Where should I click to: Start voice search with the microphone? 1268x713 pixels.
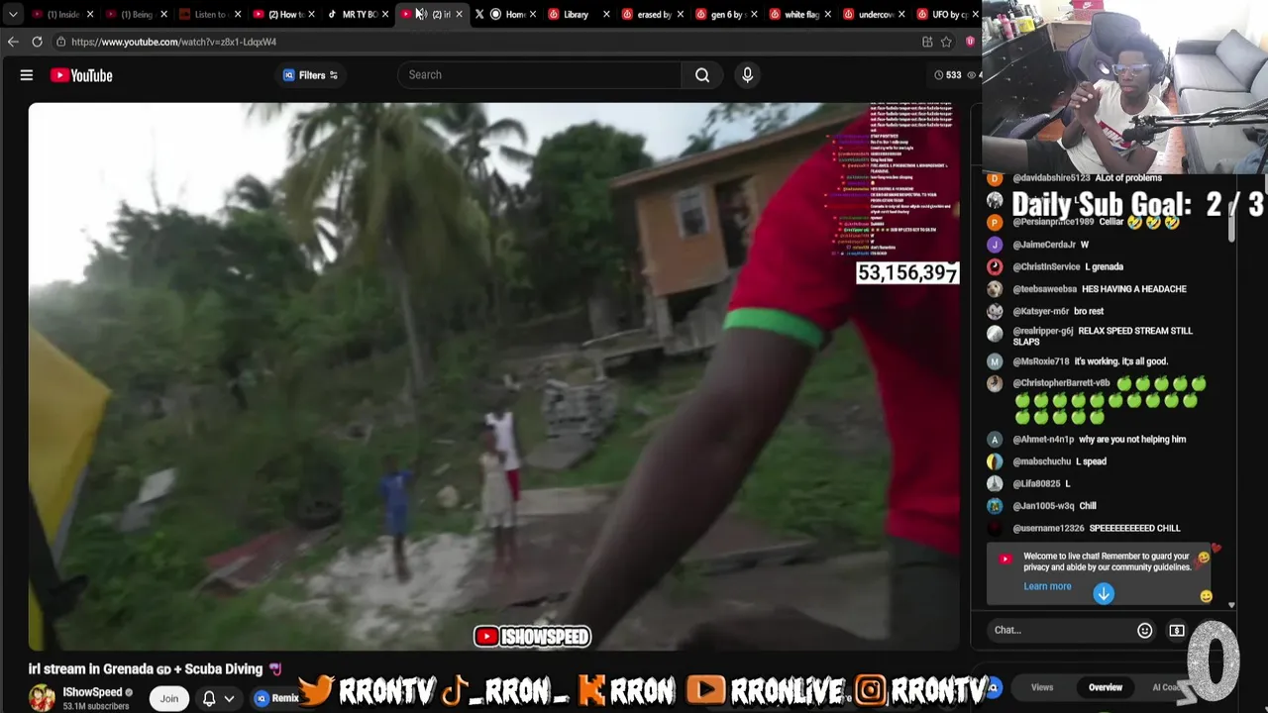click(748, 75)
